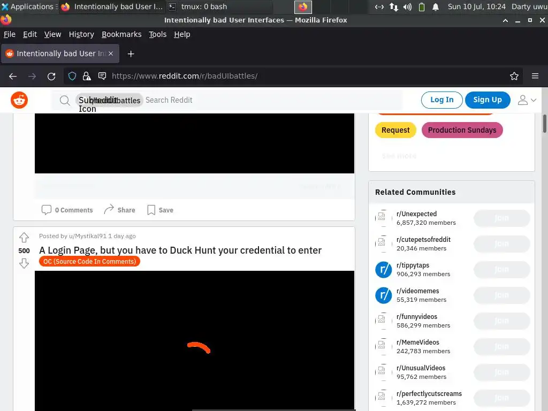548x411 pixels.
Task: Close the Intentionally bad User Interfaces tab
Action: (x=111, y=54)
